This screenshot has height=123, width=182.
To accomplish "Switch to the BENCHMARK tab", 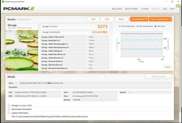I will tap(131, 9).
